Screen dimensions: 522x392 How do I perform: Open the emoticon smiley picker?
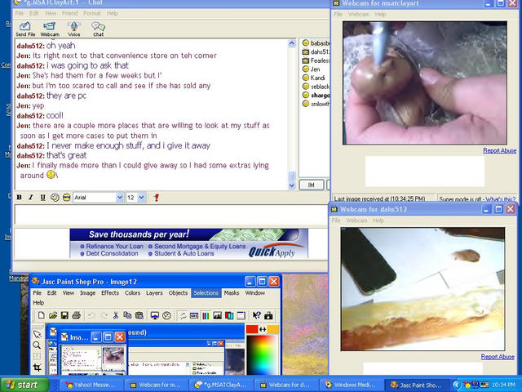click(67, 198)
